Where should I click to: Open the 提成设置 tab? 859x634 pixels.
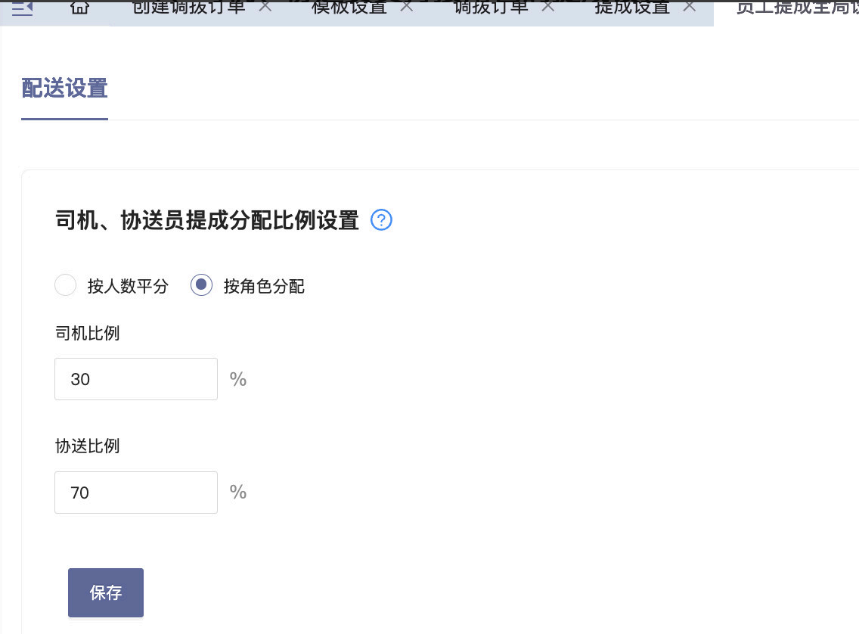(x=632, y=8)
